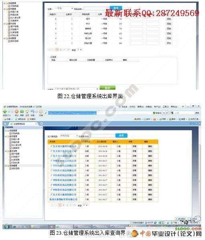205x240 pixels.
Task: Click the green back arrow in browser toolbar
Action: pyautogui.click(x=5, y=112)
